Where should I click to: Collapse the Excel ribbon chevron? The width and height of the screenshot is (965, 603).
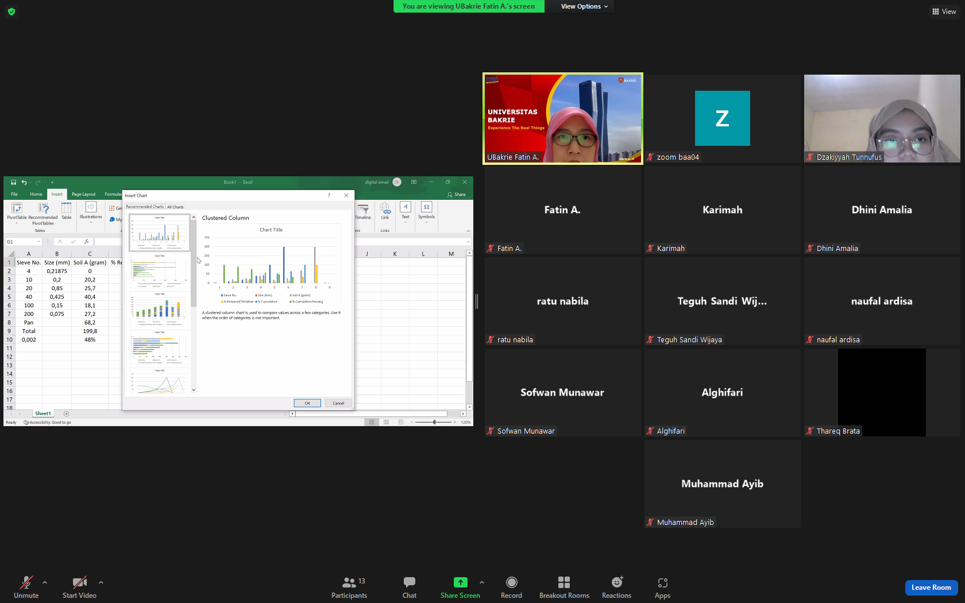pyautogui.click(x=468, y=231)
